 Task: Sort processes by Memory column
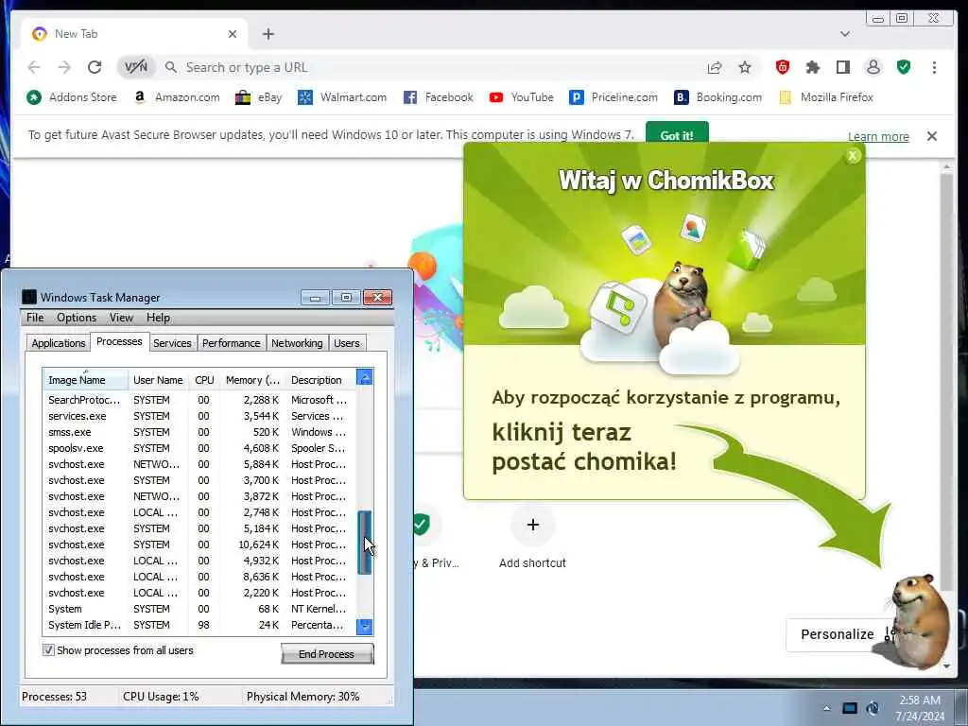252,380
